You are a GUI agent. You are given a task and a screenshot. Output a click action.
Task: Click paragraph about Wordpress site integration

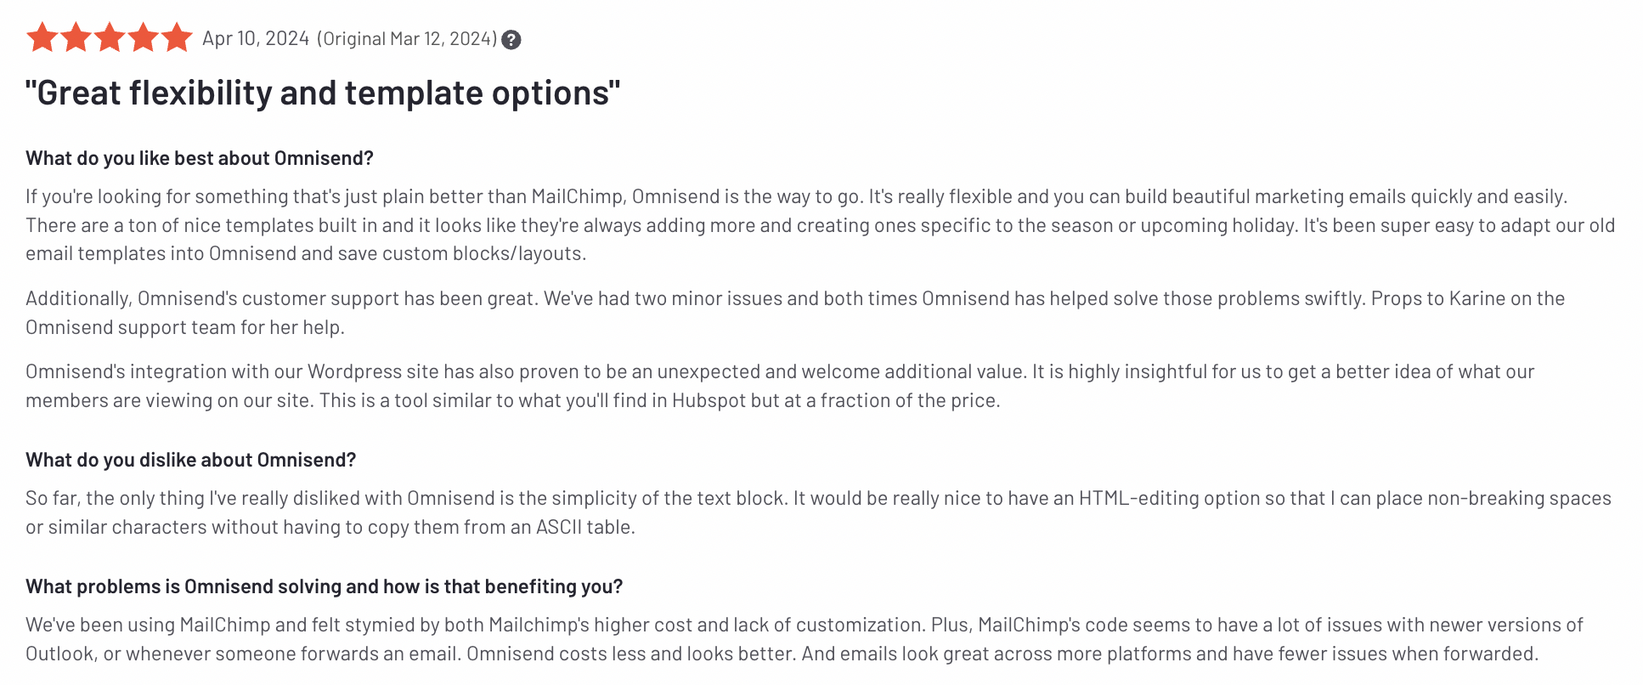[x=780, y=386]
